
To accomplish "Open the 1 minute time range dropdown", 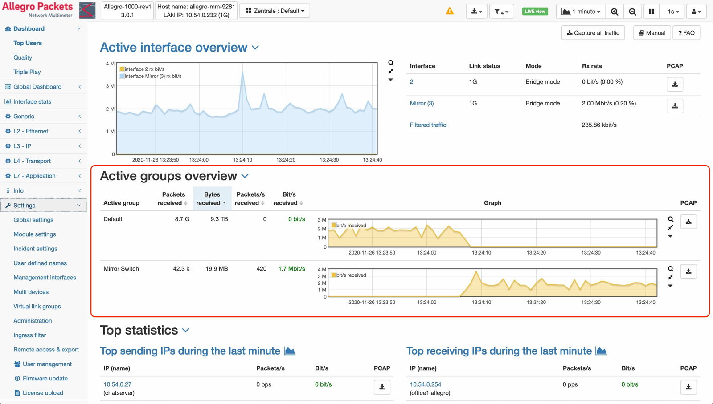I will point(581,12).
